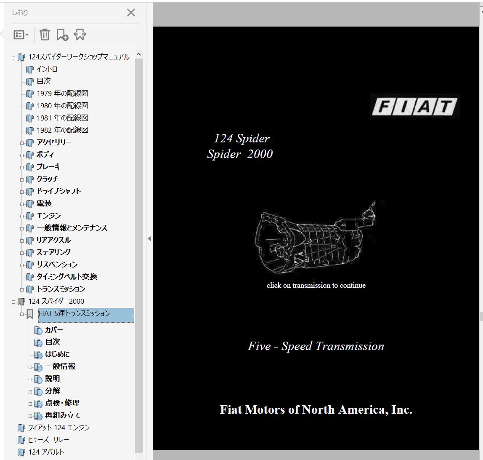Select the 分解 bookmark
Screen dimensions: 483x460
tap(52, 391)
